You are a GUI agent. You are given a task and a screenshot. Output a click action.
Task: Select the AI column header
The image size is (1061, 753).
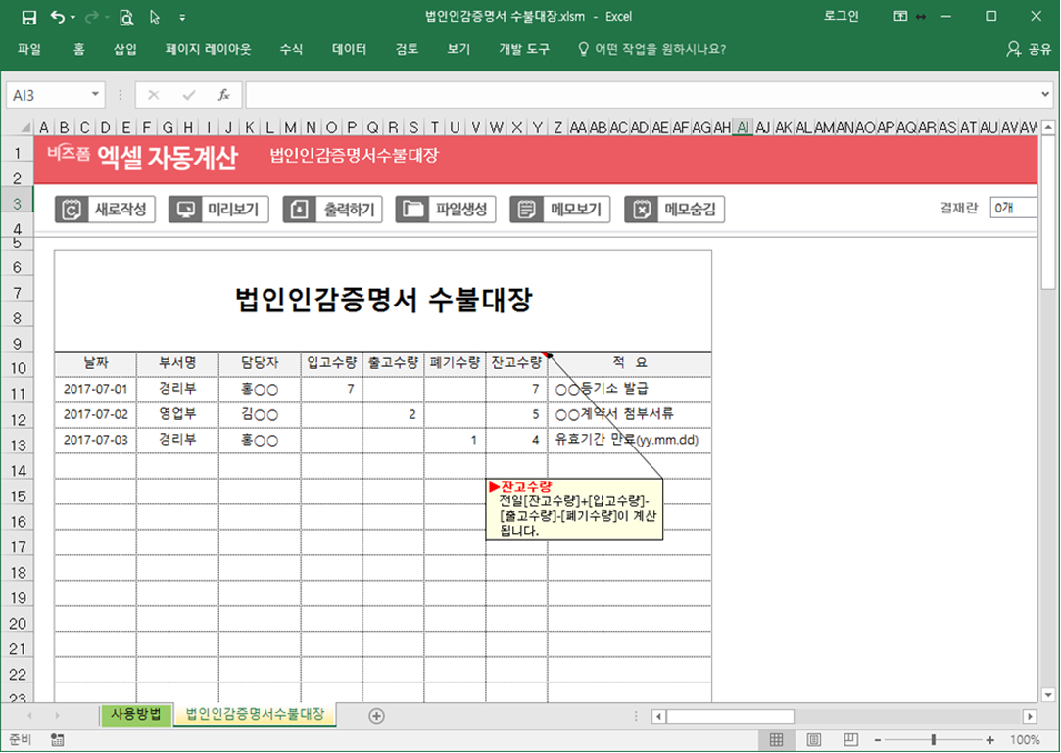[743, 127]
